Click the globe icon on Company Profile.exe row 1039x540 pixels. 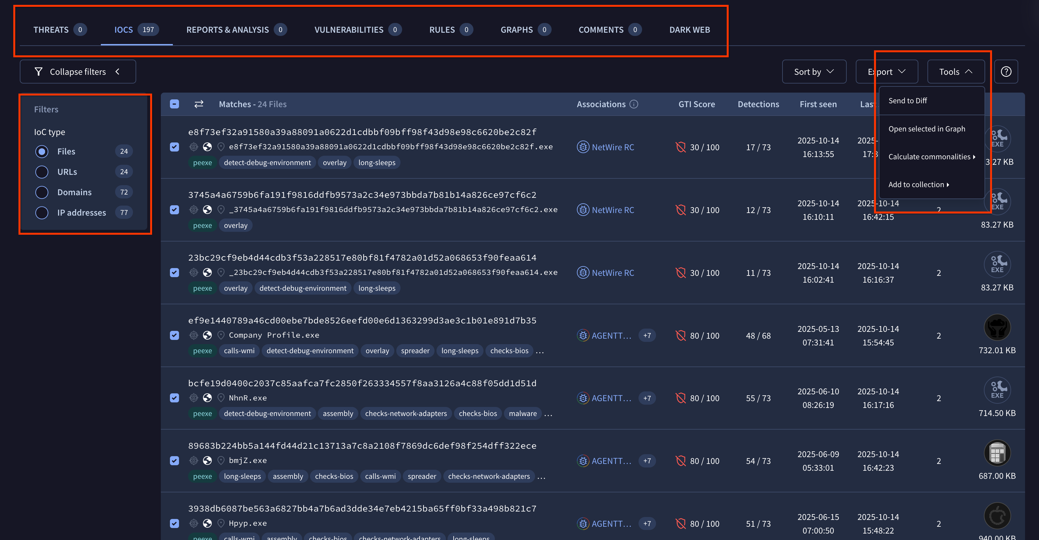click(x=207, y=335)
